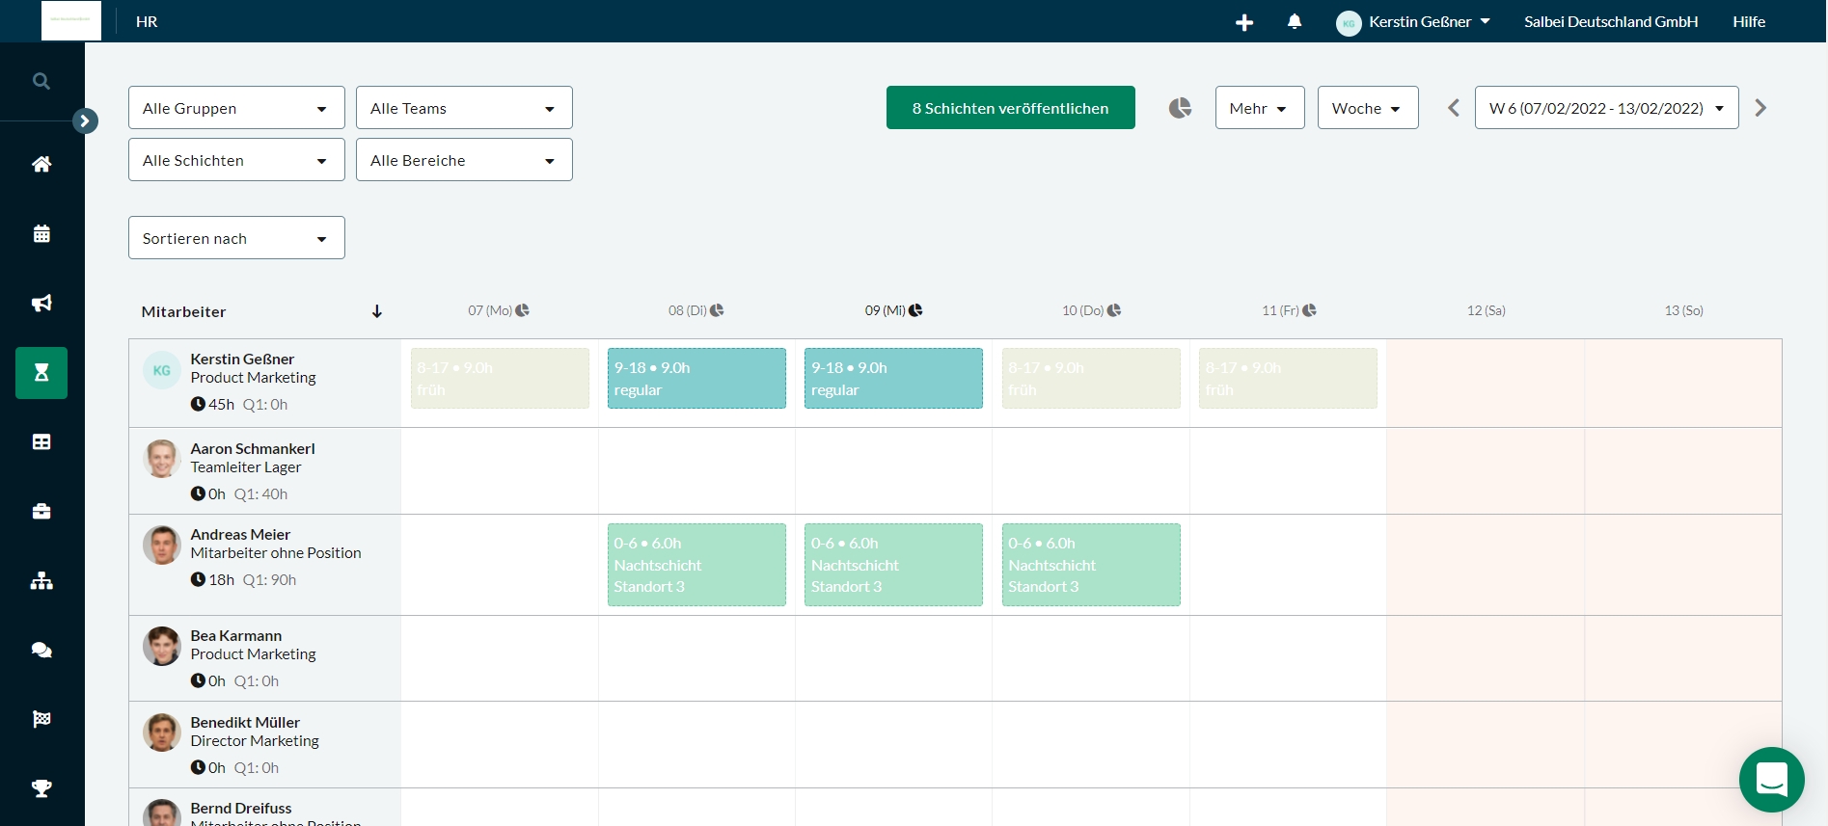Open the Alle Teams dropdown
The image size is (1828, 826).
(464, 108)
